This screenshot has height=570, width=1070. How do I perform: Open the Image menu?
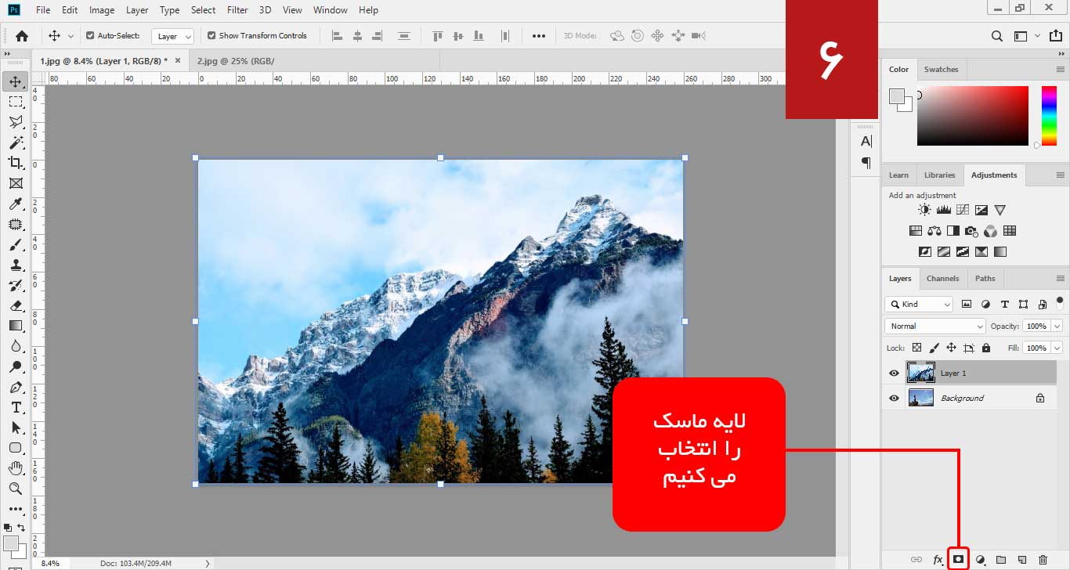tap(102, 10)
